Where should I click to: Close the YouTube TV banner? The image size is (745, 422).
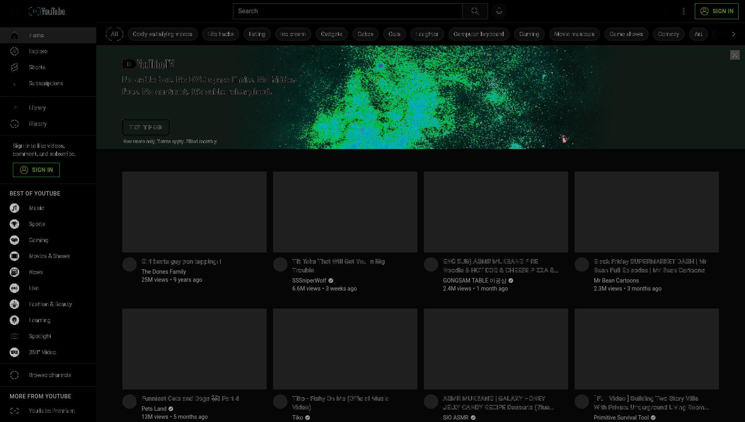click(x=735, y=55)
